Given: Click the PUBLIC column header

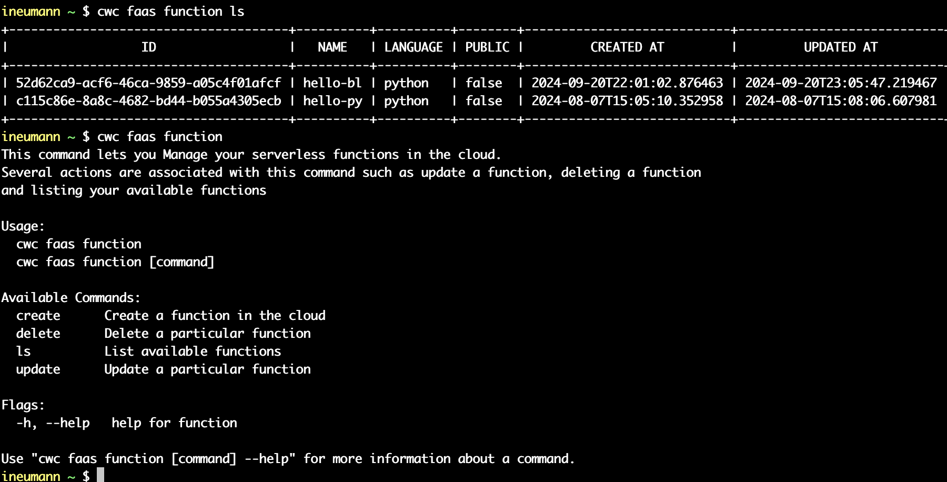Looking at the screenshot, I should click(x=487, y=47).
